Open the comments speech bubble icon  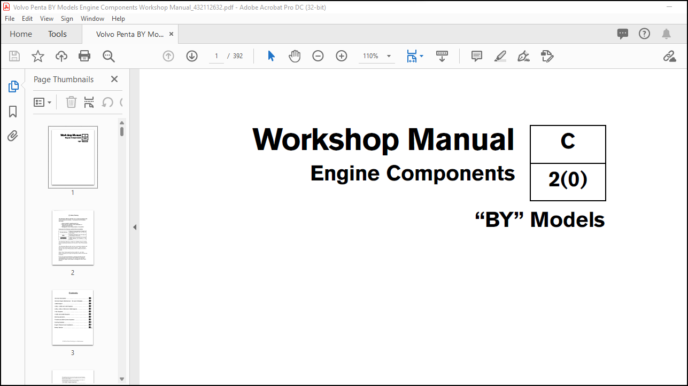623,34
